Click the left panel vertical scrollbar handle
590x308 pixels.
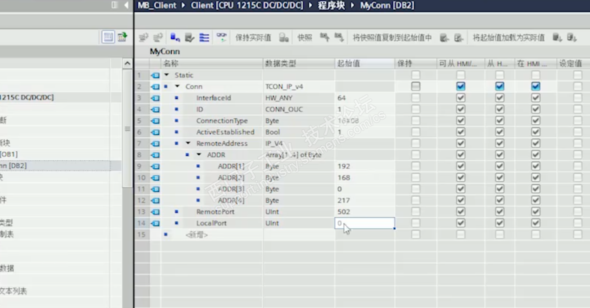coord(127,129)
